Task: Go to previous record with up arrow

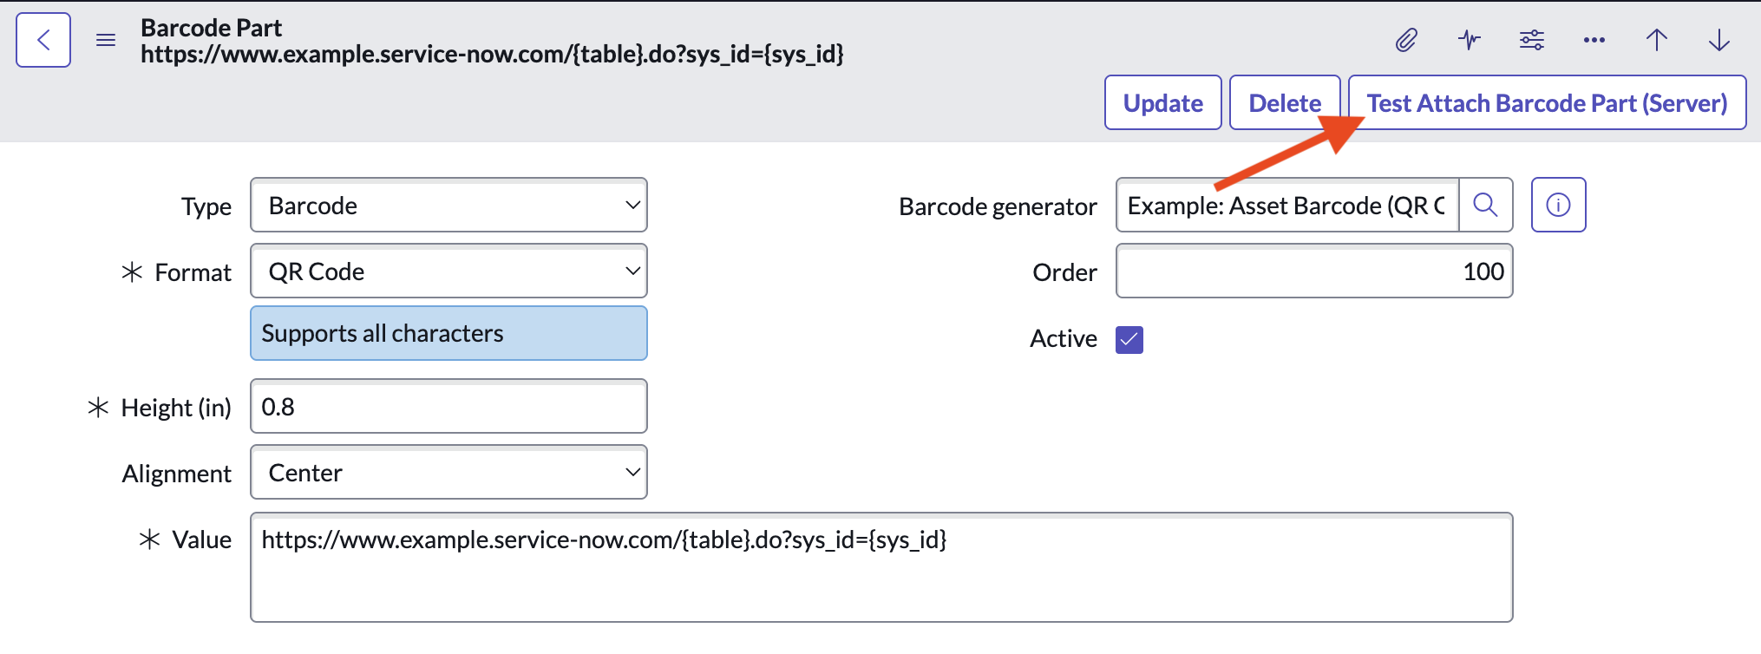Action: (1657, 40)
